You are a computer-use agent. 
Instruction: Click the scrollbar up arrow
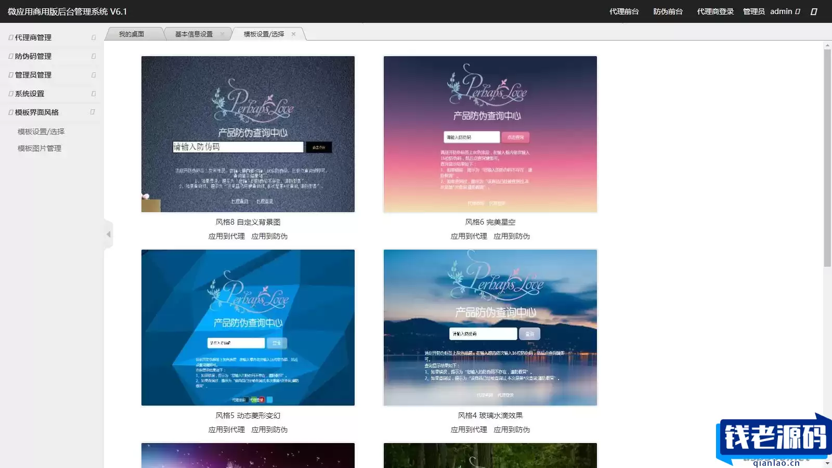point(827,46)
